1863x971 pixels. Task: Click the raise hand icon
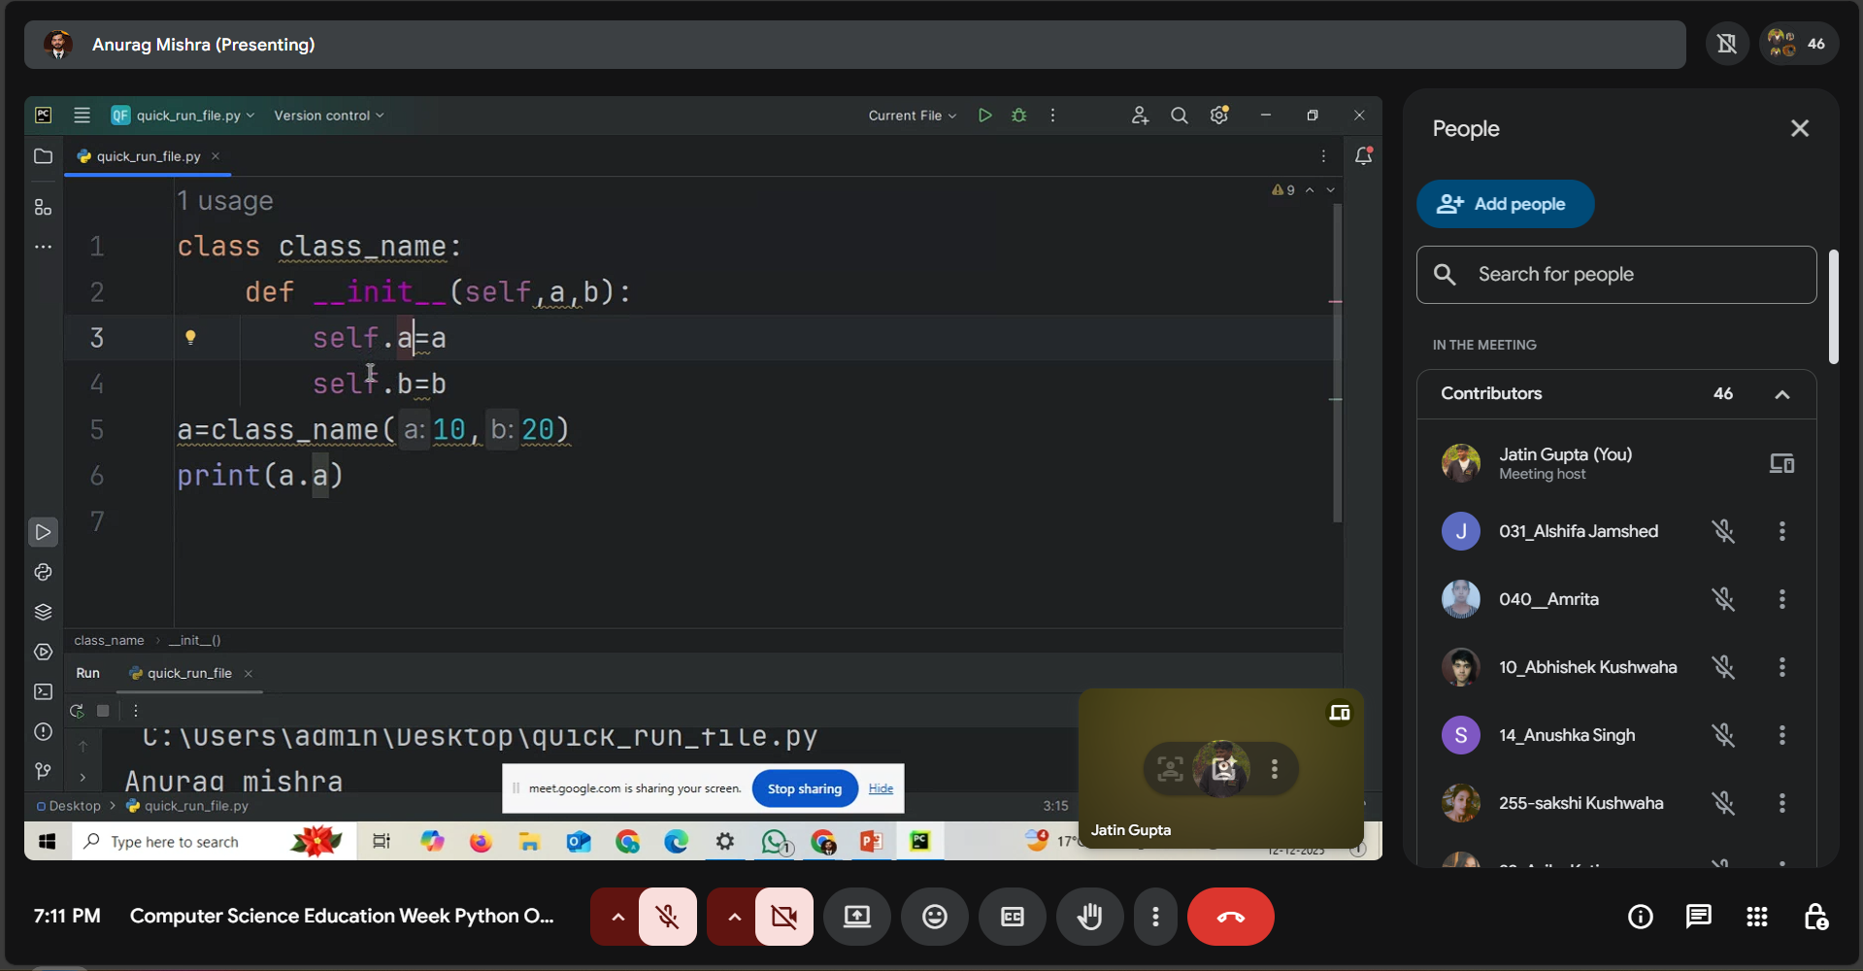pos(1089,917)
